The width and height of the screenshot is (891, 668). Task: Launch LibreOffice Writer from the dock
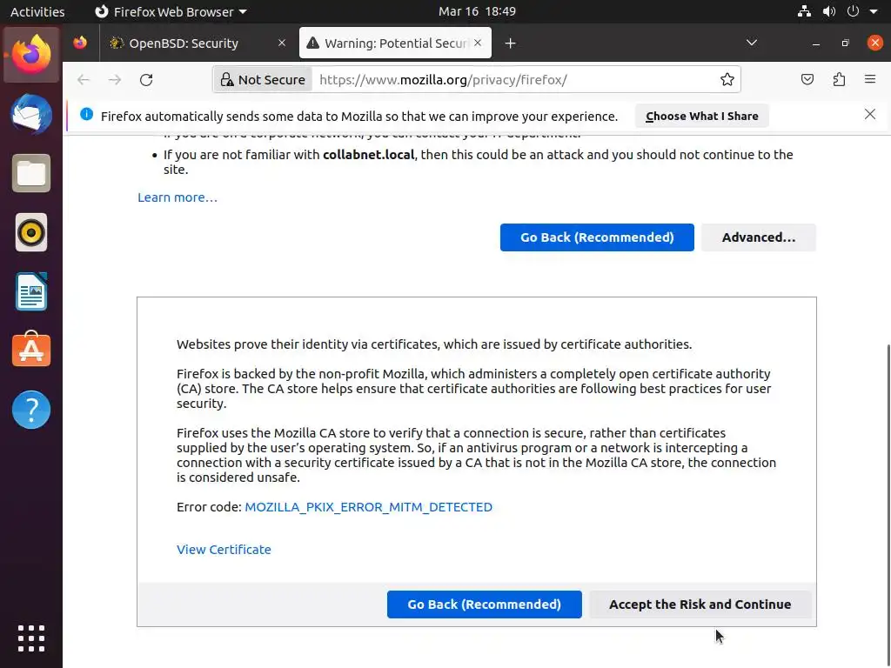point(31,291)
